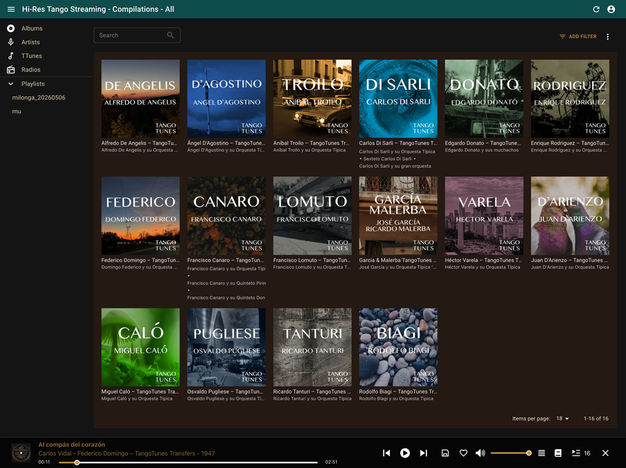626x468 pixels.
Task: Collapse the Playlists section chevron
Action: tap(11, 84)
